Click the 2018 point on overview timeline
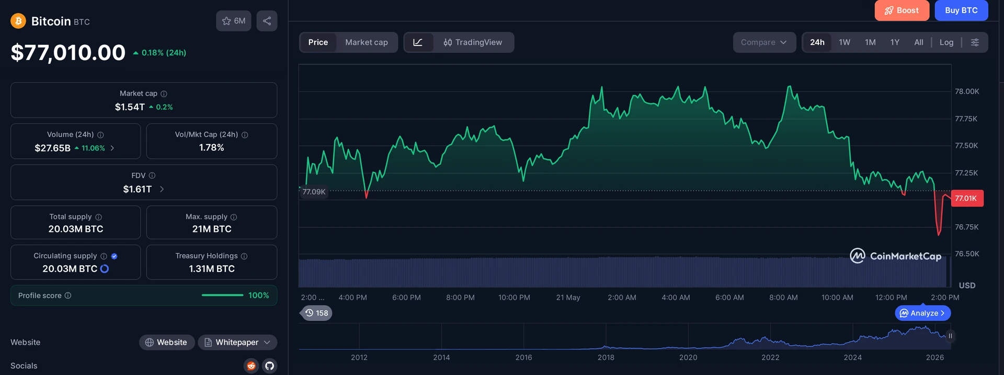This screenshot has width=1004, height=375. [606, 357]
